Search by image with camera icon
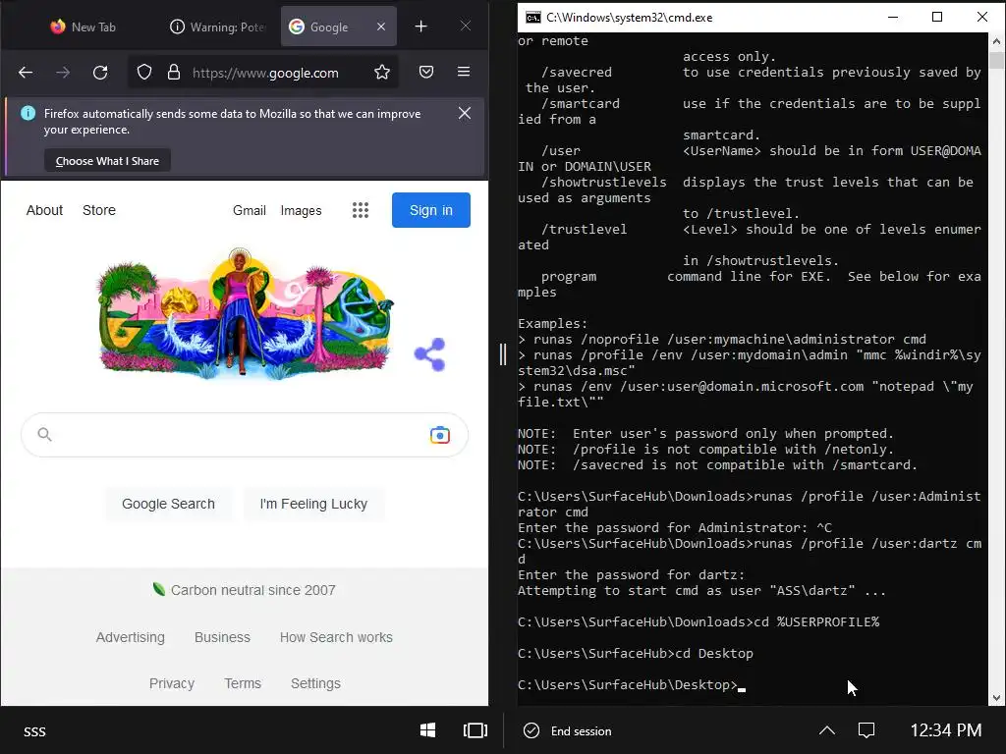 [440, 435]
